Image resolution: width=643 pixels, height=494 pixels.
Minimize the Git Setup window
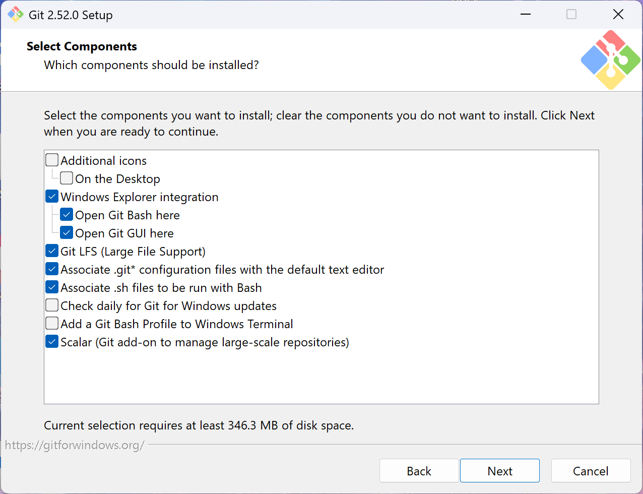(526, 15)
